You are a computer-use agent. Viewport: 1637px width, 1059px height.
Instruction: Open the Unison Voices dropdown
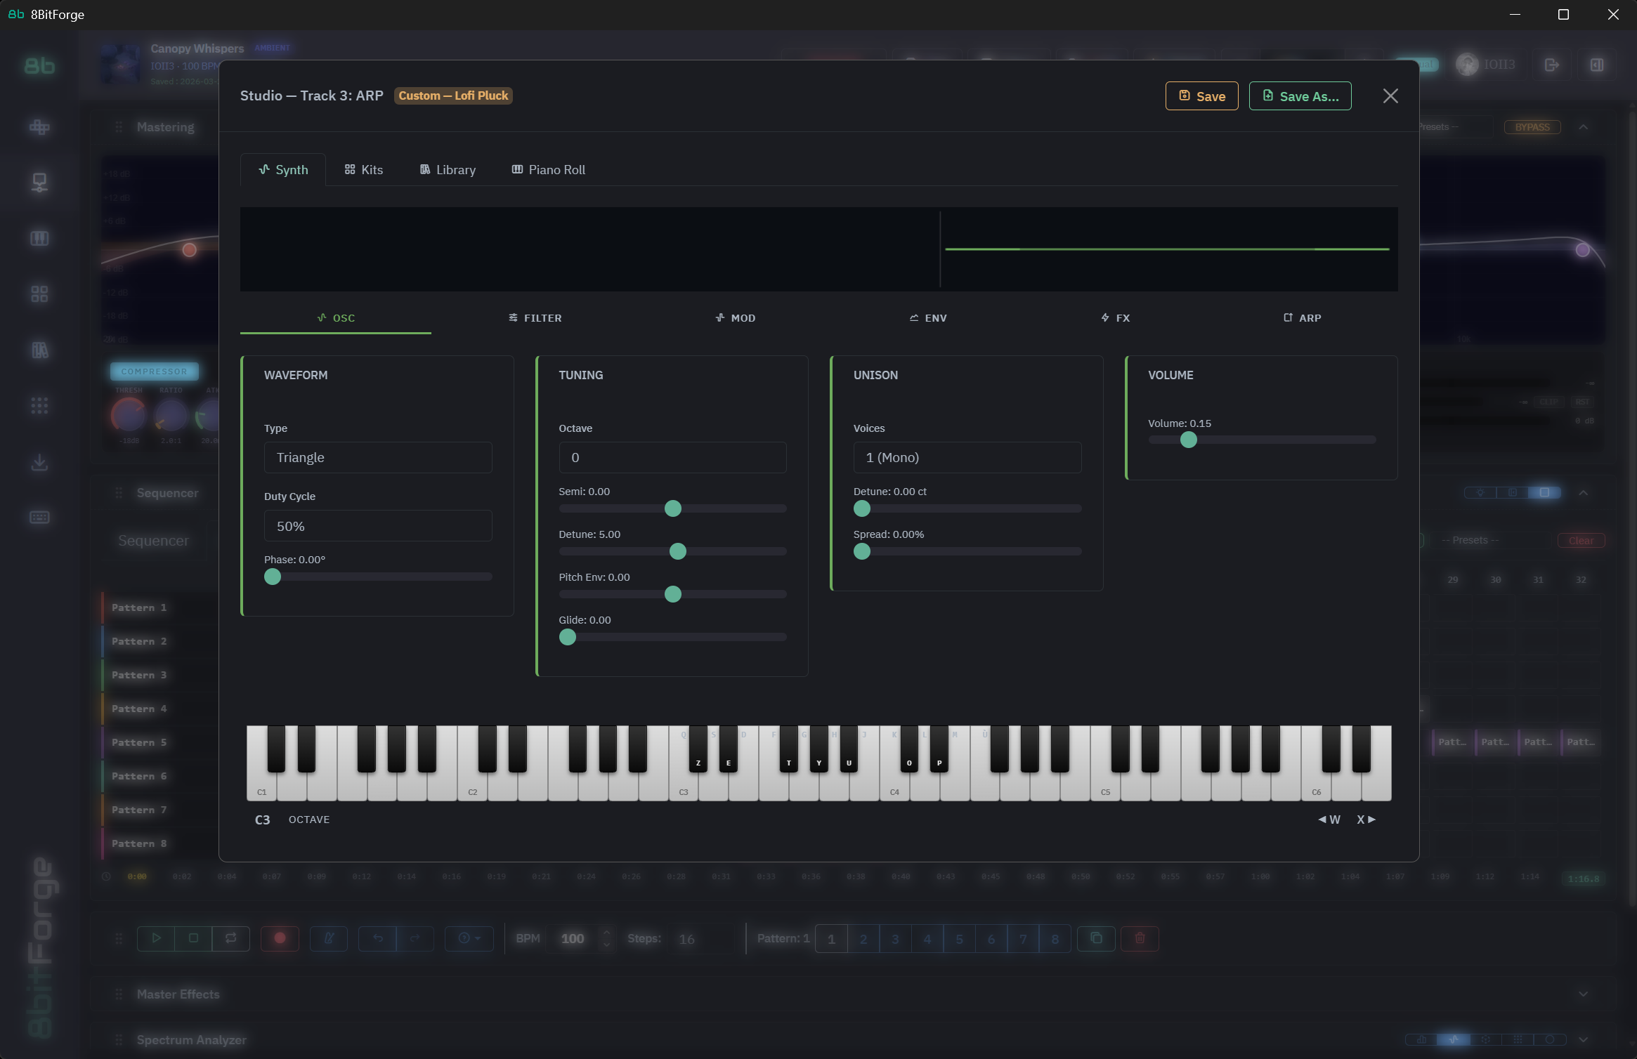[x=967, y=458]
